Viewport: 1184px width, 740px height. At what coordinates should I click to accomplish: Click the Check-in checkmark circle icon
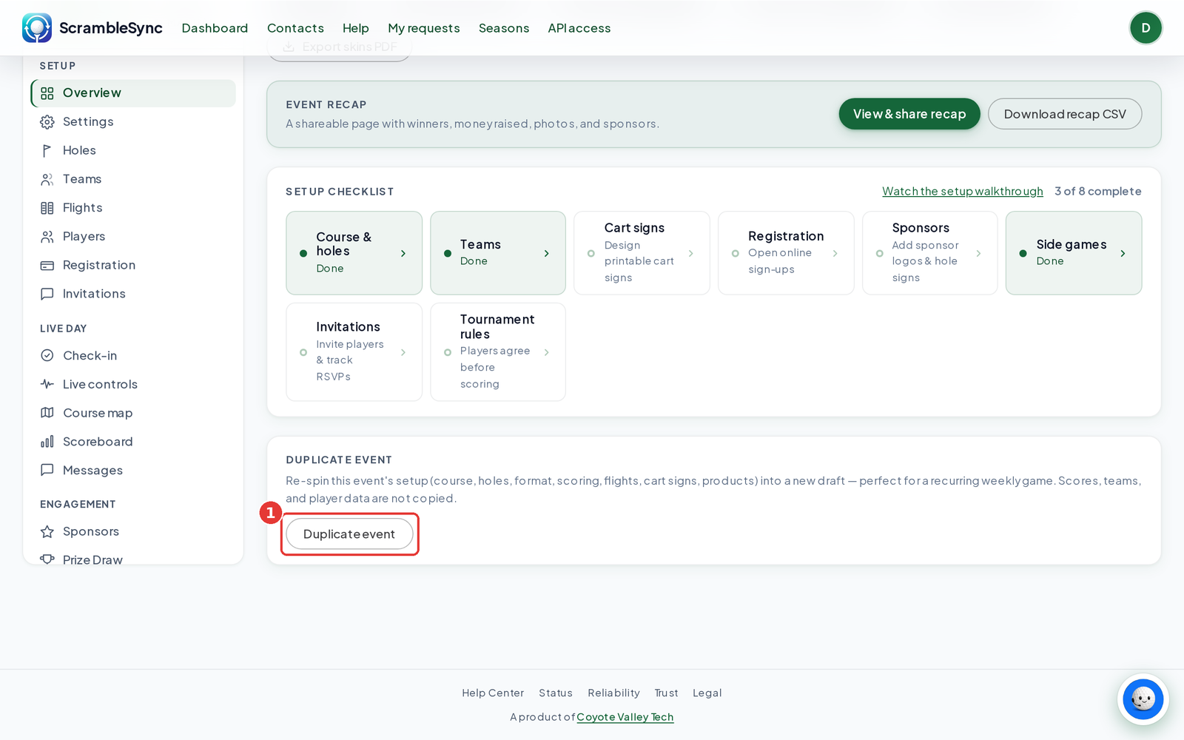point(47,356)
